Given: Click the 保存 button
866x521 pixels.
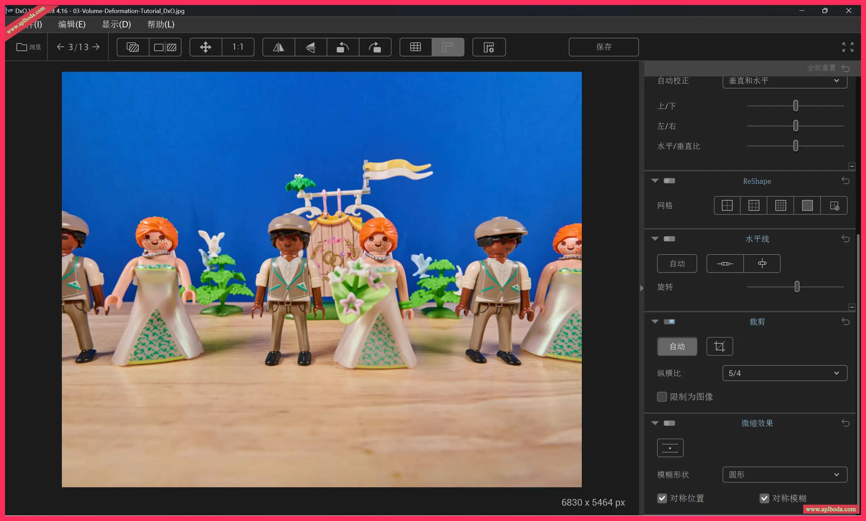Looking at the screenshot, I should point(604,47).
